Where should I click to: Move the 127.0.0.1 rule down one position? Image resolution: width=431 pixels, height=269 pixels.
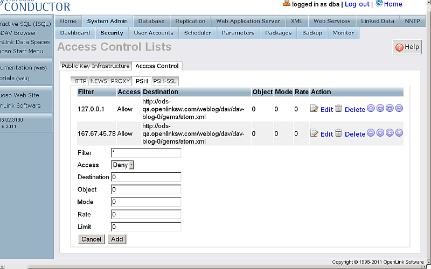click(380, 109)
